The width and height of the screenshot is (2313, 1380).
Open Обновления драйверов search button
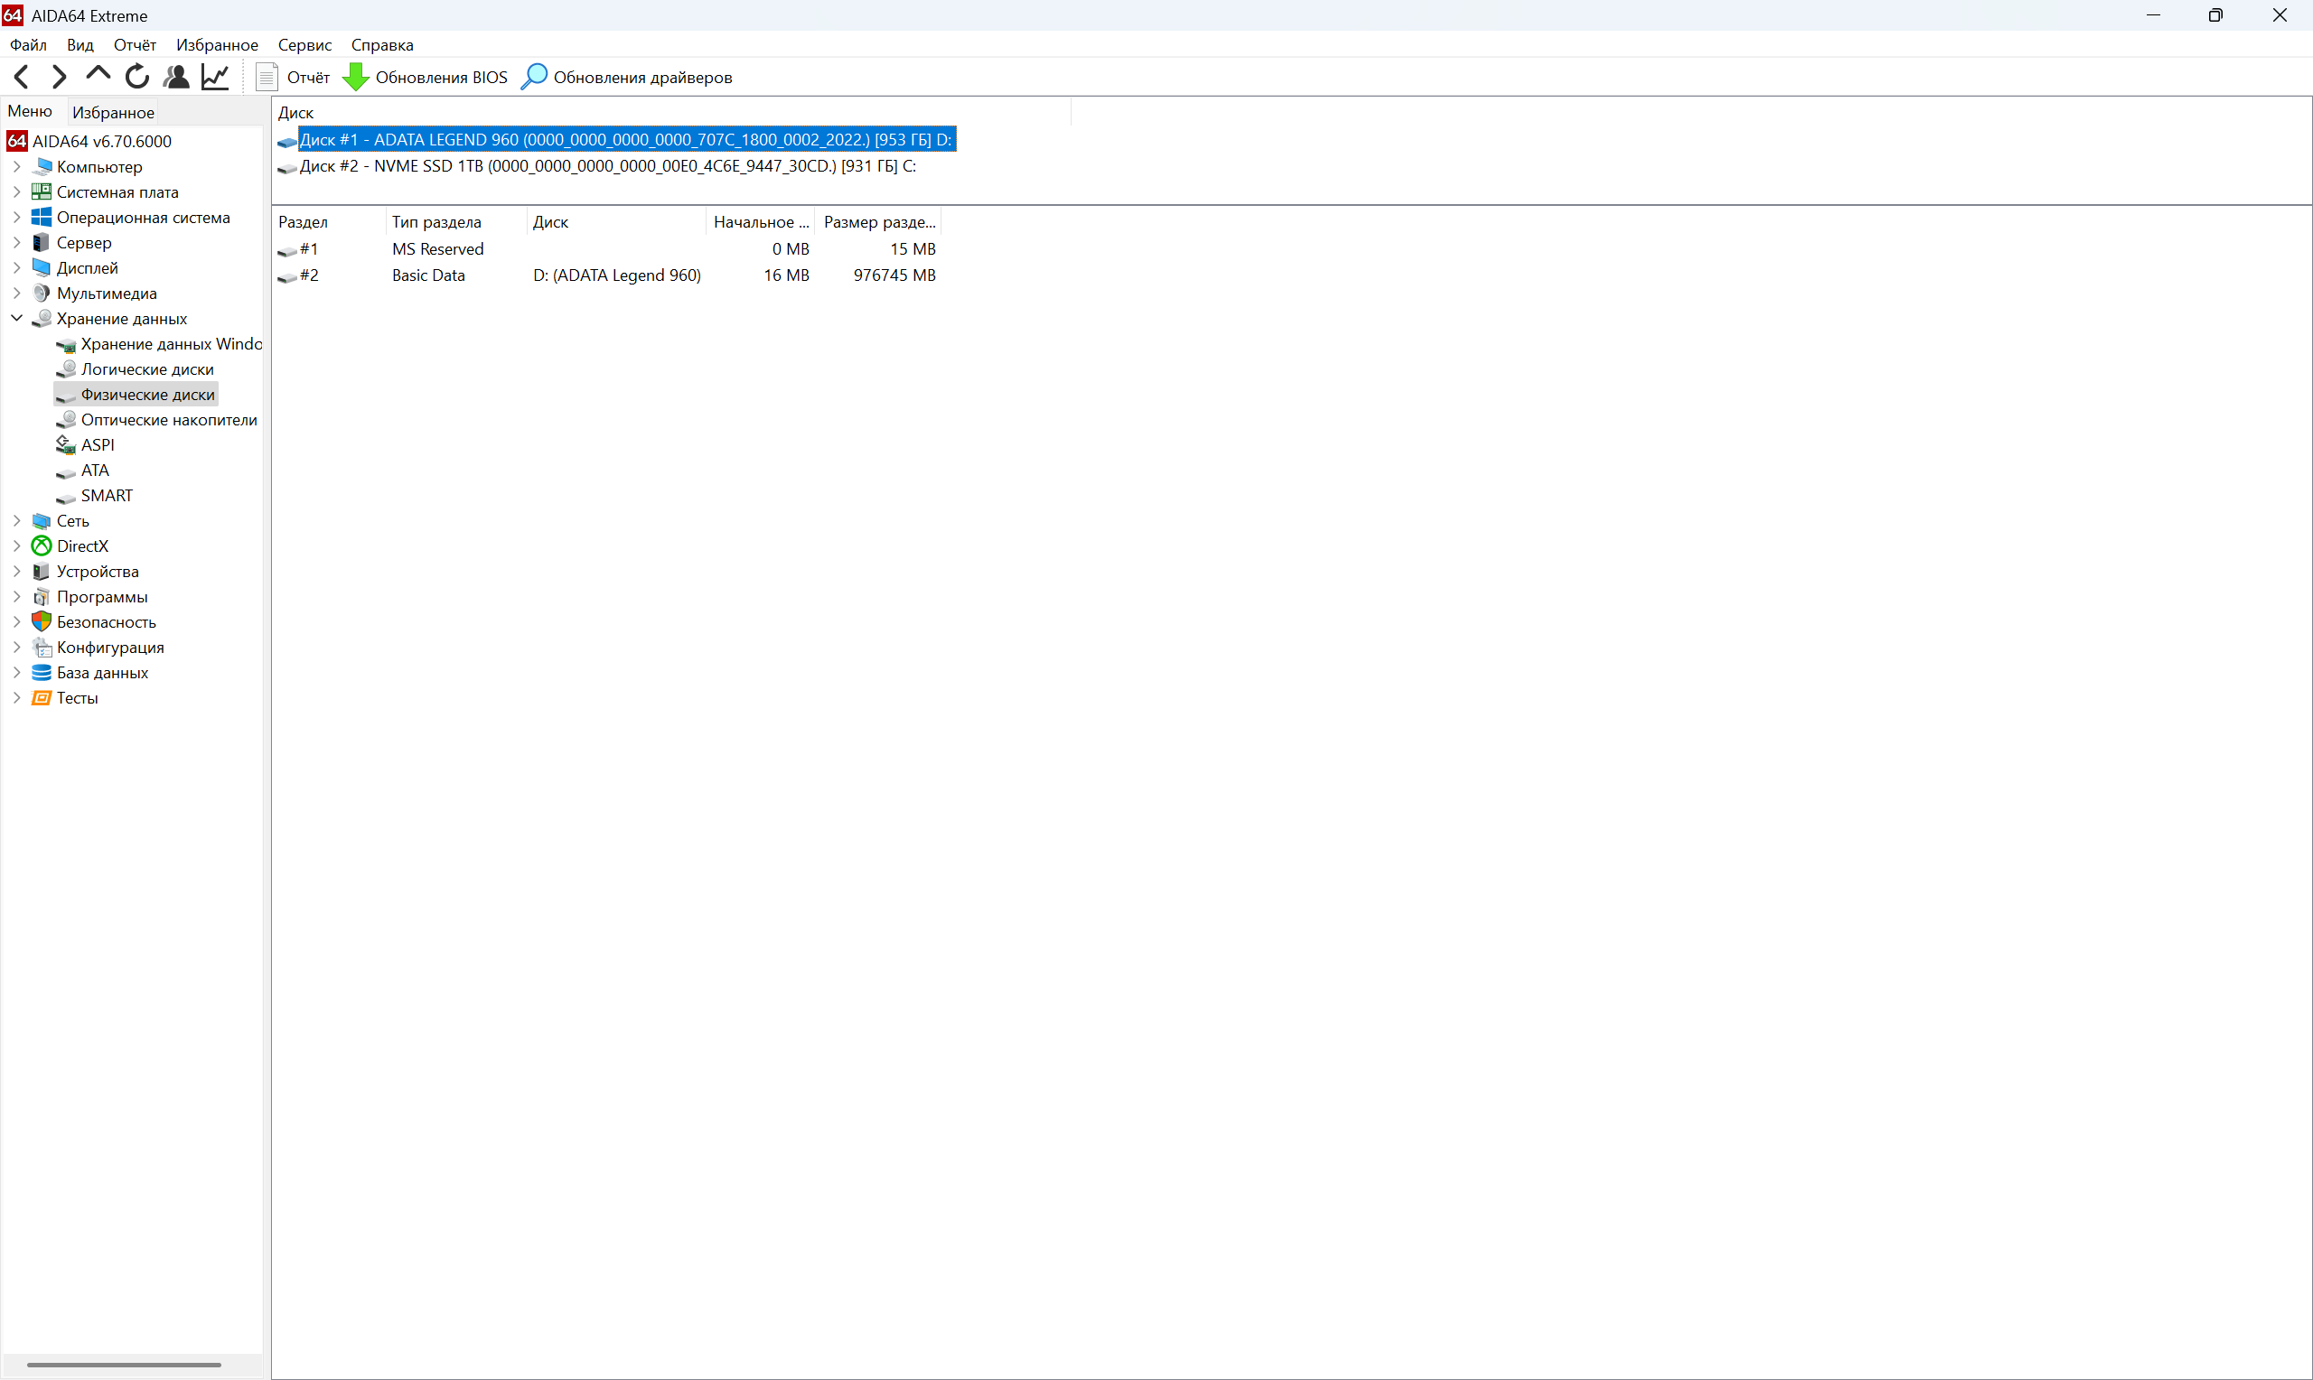(x=627, y=77)
